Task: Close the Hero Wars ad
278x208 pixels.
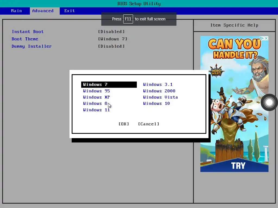Action: coord(266,38)
